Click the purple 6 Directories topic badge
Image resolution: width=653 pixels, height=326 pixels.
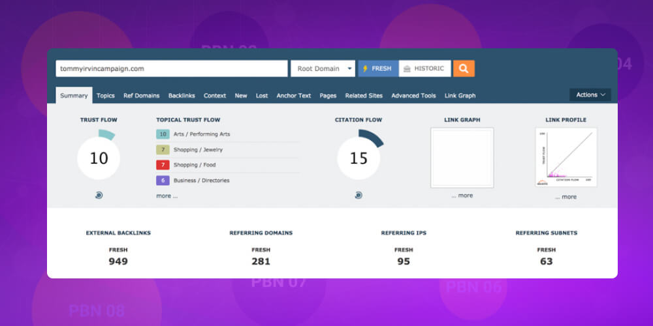click(x=163, y=181)
